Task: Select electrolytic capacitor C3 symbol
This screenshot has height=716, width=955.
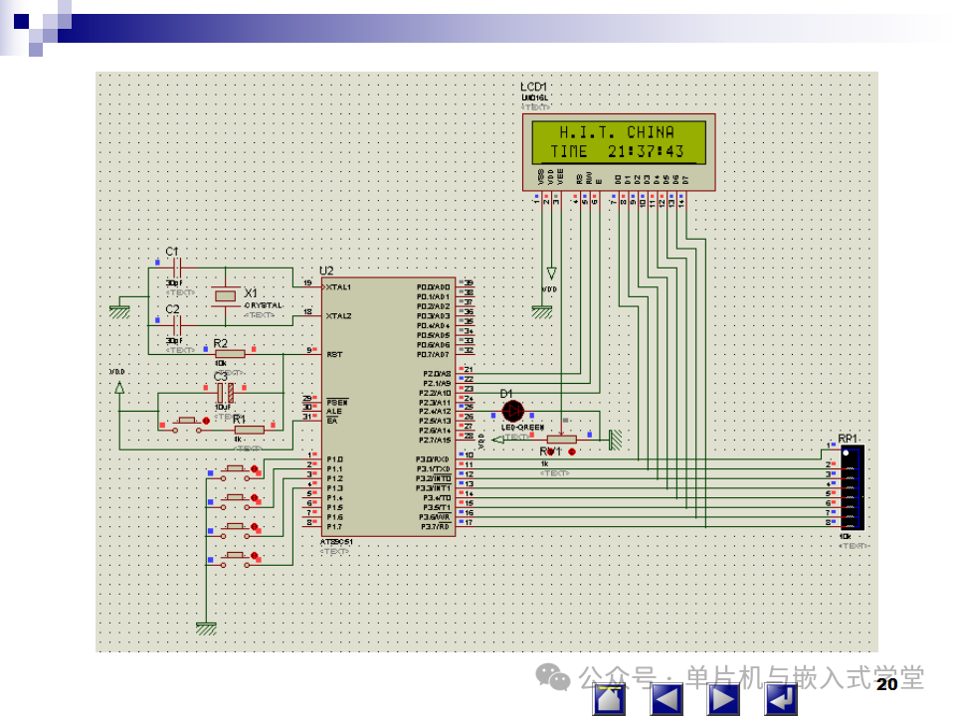Action: [x=226, y=393]
